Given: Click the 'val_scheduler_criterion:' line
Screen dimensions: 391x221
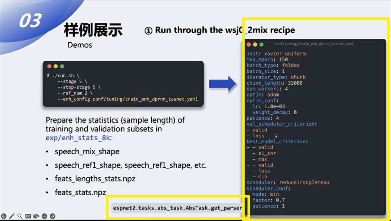Looking at the screenshot, I should (x=282, y=124).
